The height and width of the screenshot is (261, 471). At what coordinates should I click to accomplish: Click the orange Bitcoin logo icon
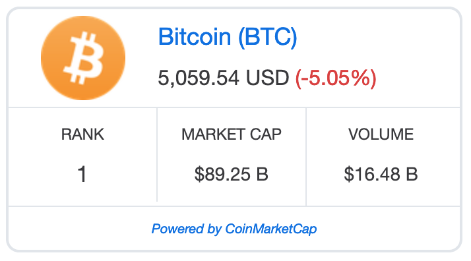83,58
